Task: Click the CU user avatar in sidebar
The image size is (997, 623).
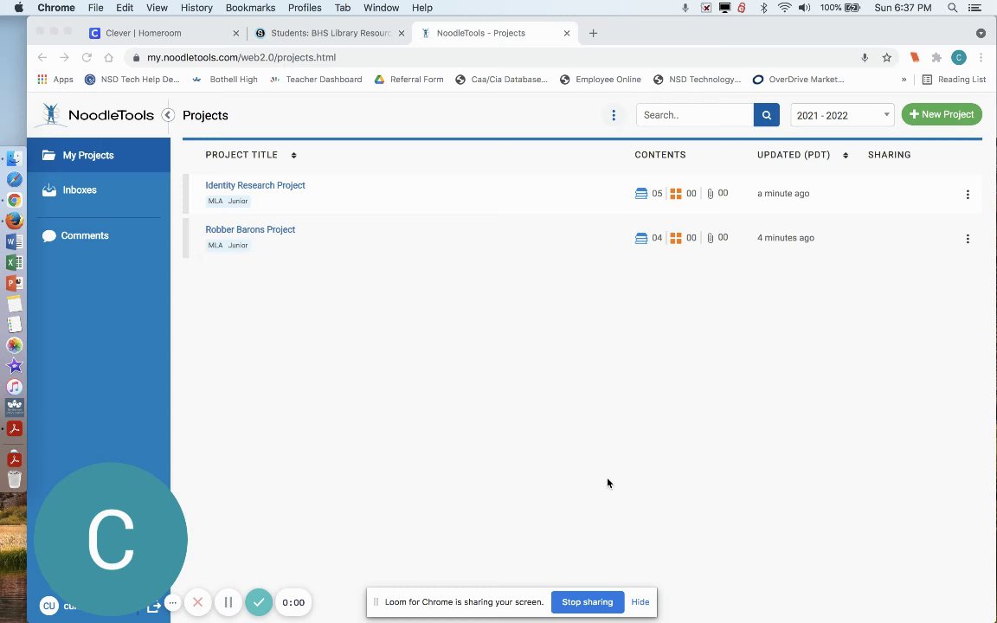Action: click(x=49, y=606)
